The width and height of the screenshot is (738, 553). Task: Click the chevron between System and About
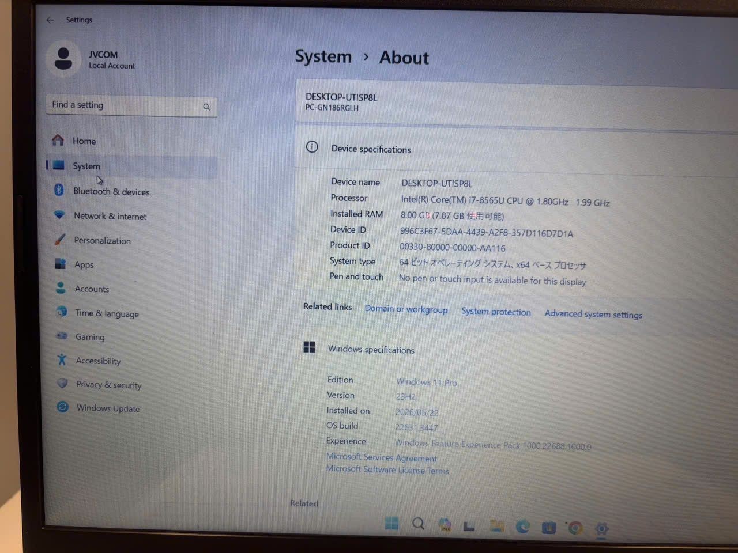coord(366,57)
